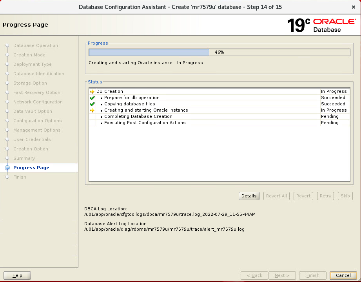Select the Database Identification step
The image size is (361, 282).
(x=39, y=74)
